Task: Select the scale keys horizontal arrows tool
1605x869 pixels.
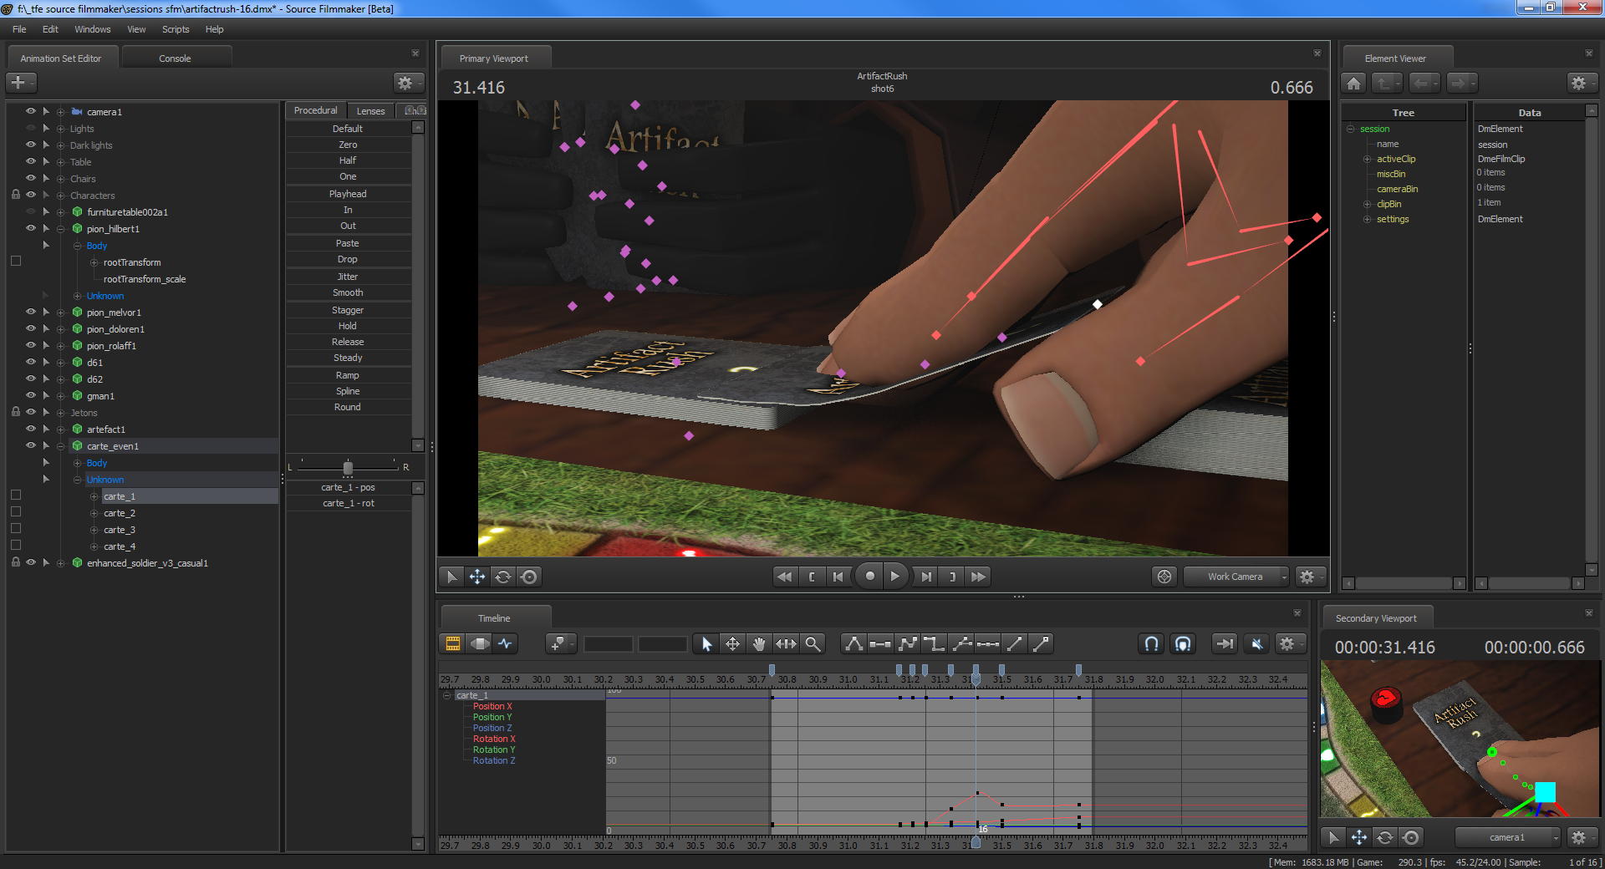Action: pyautogui.click(x=786, y=643)
